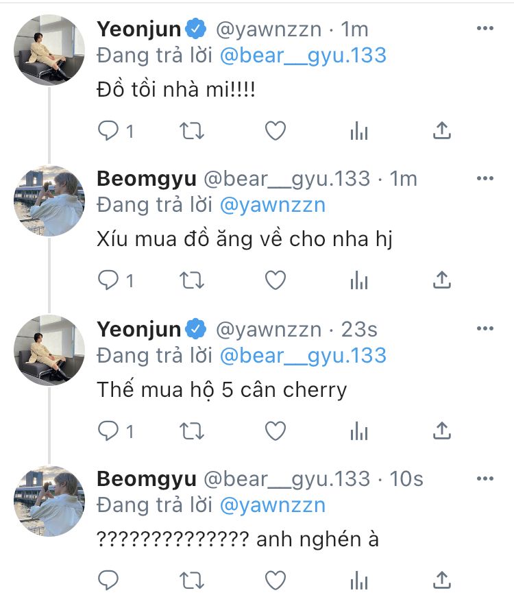514x595 pixels.
Task: Reply to "Thế mua hộ 5 cân cherry" tweet
Action: (x=108, y=430)
